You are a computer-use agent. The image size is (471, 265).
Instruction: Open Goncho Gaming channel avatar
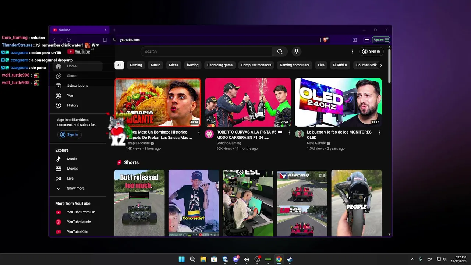tap(209, 134)
